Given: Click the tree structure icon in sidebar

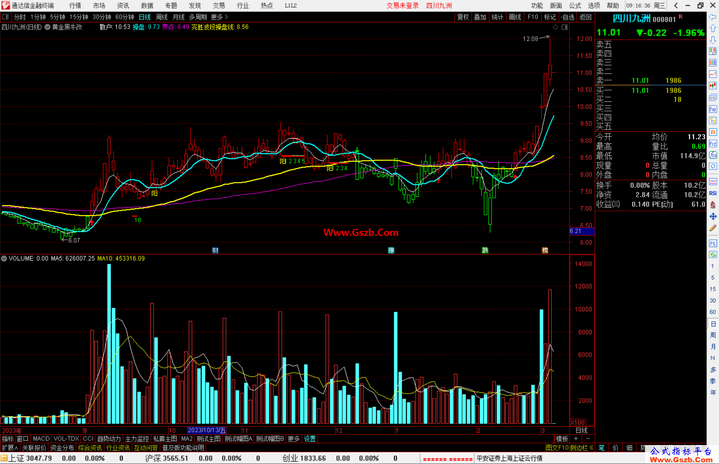Looking at the screenshot, I should [713, 120].
